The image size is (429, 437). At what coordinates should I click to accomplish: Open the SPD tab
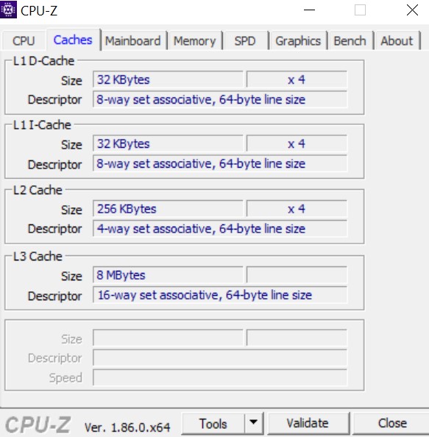click(x=245, y=41)
